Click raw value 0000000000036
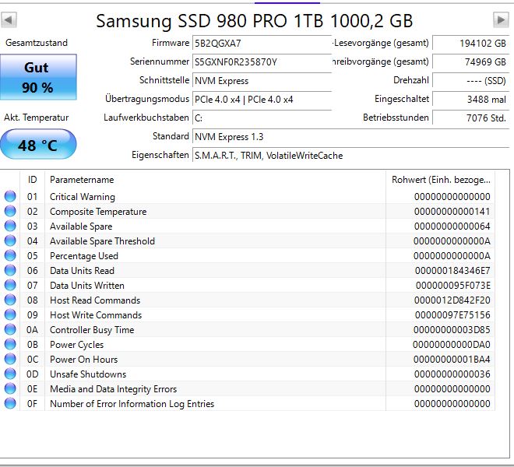Image resolution: width=514 pixels, height=467 pixels. [x=452, y=374]
